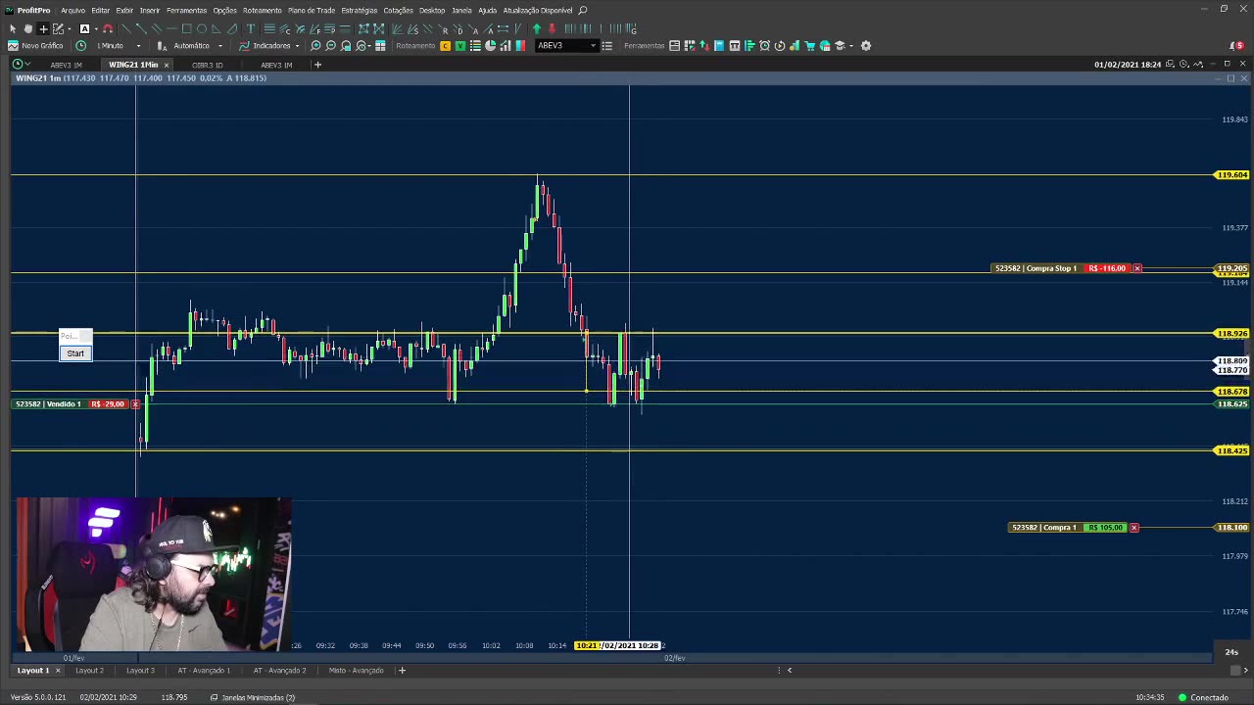This screenshot has width=1254, height=705.
Task: Open the pie chart icon in toolbar
Action: click(490, 46)
